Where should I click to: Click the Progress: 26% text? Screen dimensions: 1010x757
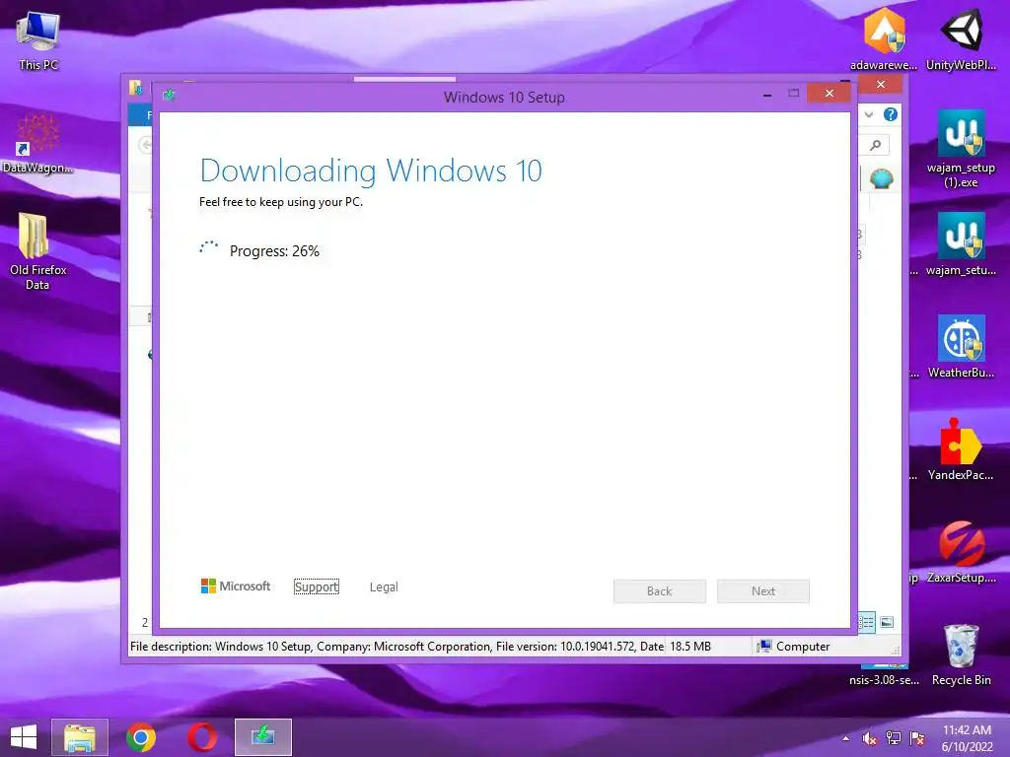(x=274, y=251)
